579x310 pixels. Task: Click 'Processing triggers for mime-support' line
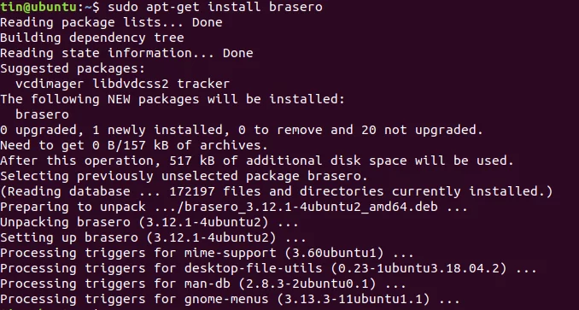tap(208, 253)
